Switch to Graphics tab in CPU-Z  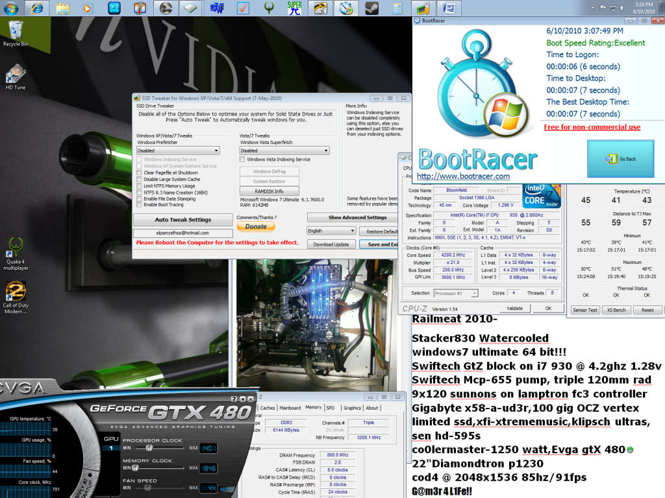click(x=353, y=408)
